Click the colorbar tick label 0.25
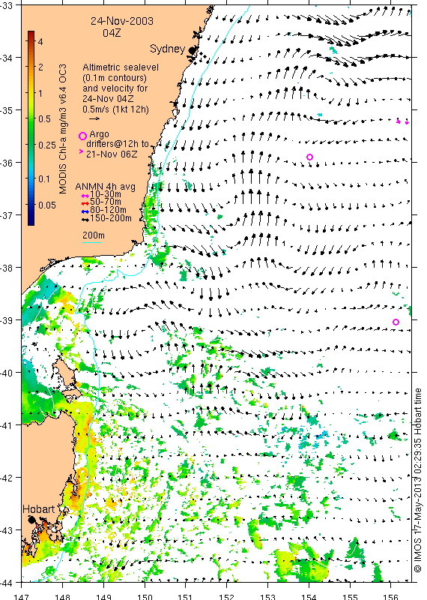The width and height of the screenshot is (427, 600). [x=46, y=145]
